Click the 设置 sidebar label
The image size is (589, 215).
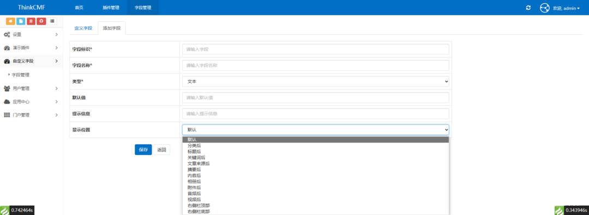(17, 34)
